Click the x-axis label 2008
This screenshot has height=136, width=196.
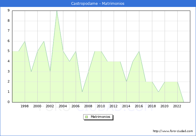(x=88, y=106)
